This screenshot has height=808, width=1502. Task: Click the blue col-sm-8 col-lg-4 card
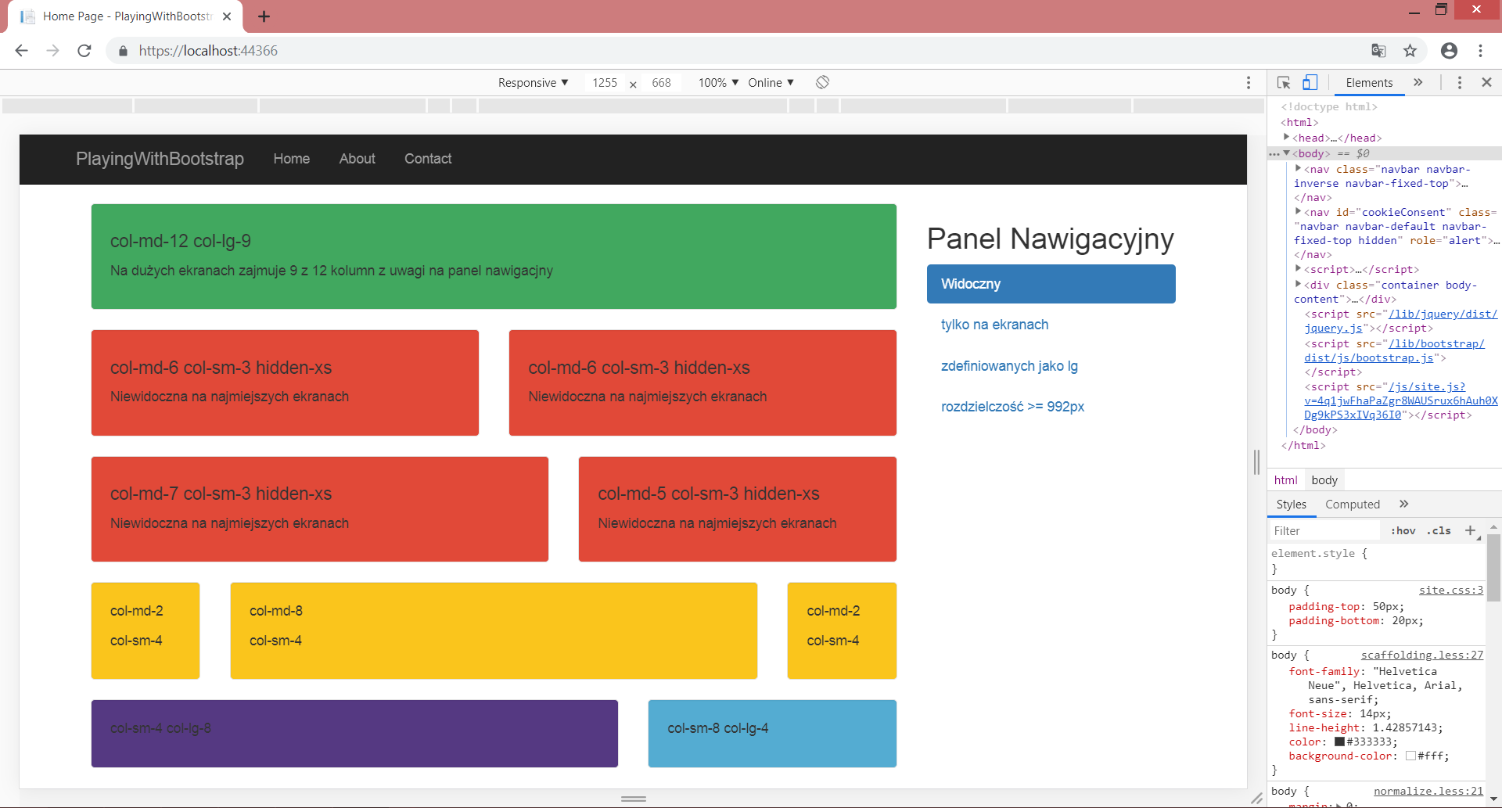[x=772, y=734]
